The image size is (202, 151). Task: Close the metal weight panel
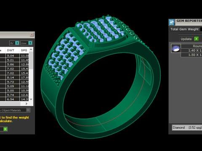[x=32, y=34]
